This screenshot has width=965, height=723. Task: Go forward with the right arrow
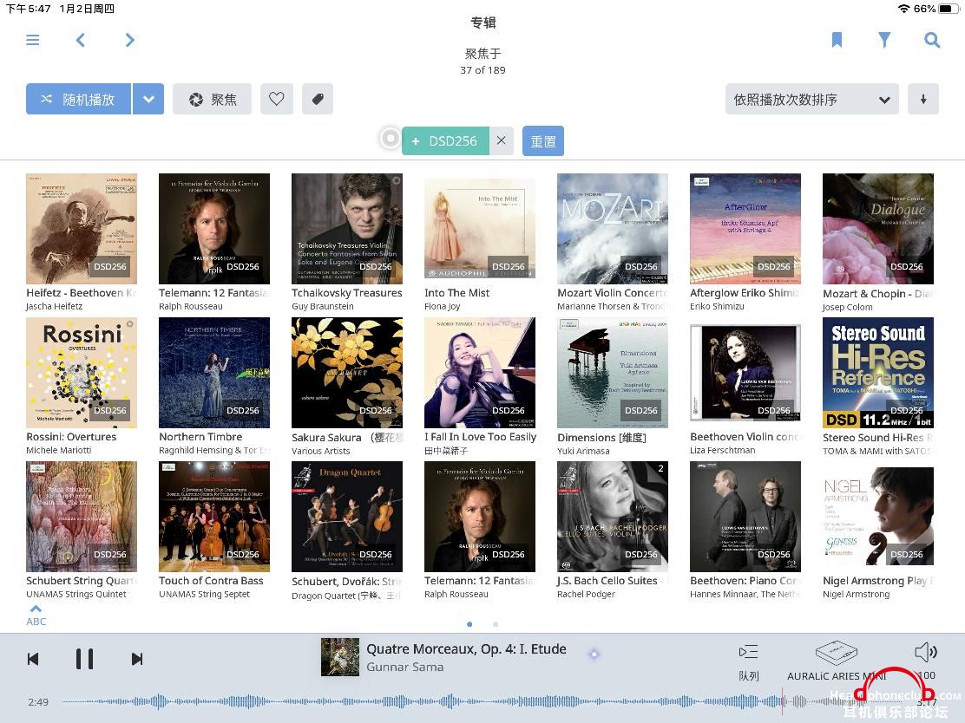click(x=129, y=40)
